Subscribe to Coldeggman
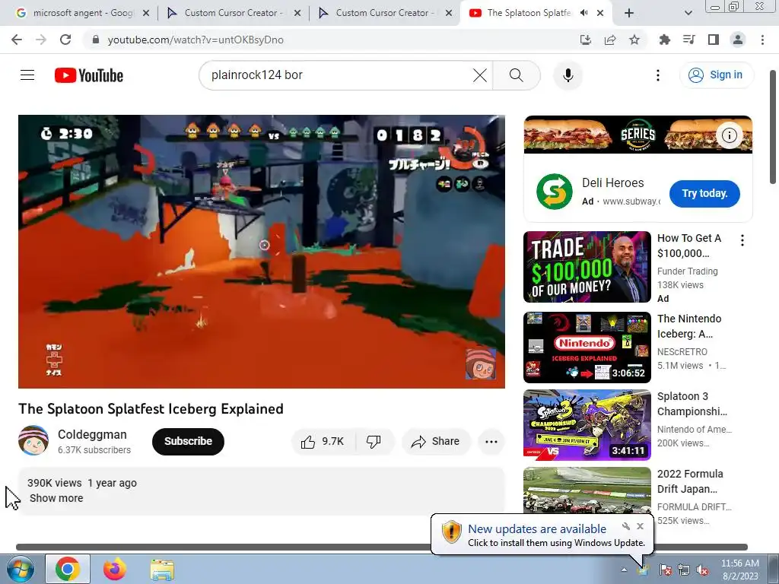 (x=189, y=442)
